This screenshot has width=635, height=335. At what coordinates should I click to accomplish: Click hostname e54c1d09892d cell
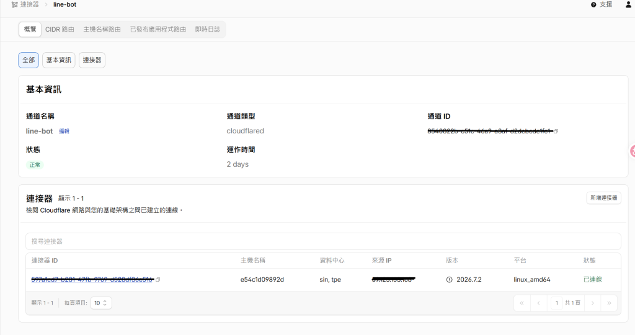tap(262, 280)
